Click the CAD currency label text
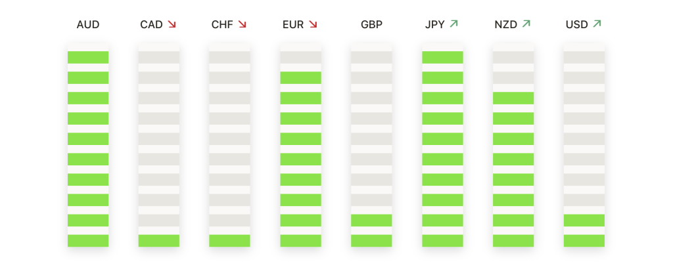 (152, 25)
